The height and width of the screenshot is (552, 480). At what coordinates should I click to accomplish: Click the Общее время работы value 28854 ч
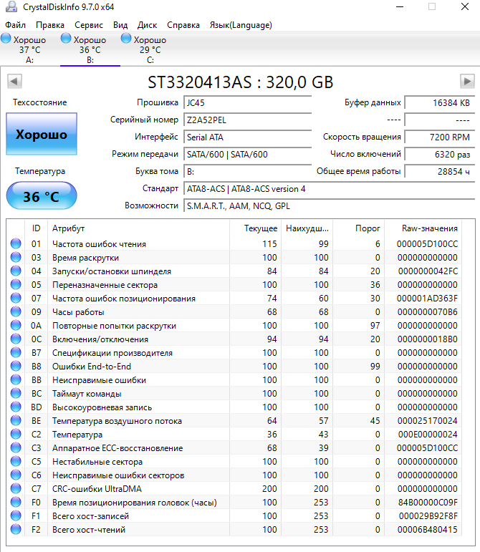[x=440, y=171]
